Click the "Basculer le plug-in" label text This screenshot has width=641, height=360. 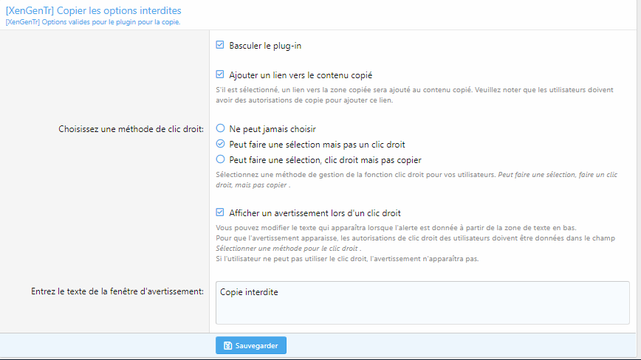coord(265,46)
